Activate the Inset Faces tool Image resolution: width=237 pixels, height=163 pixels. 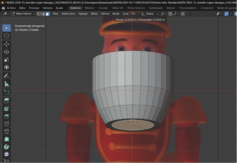pyautogui.click(x=7, y=108)
